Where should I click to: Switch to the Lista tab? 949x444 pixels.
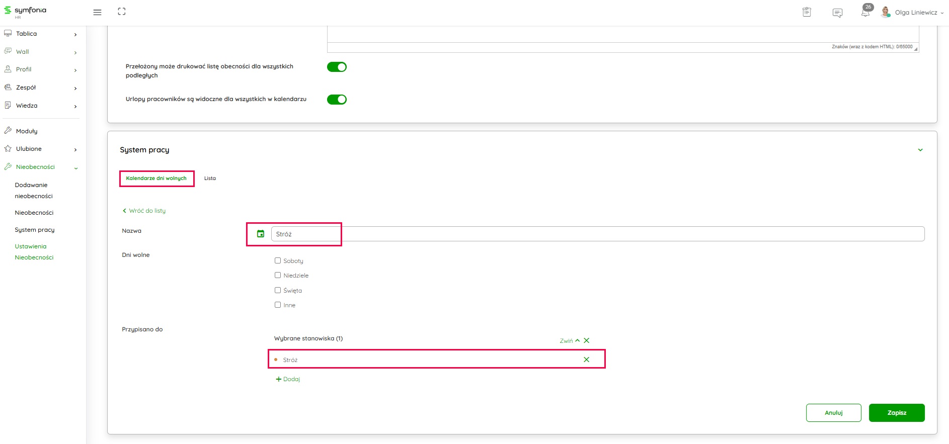pos(210,179)
